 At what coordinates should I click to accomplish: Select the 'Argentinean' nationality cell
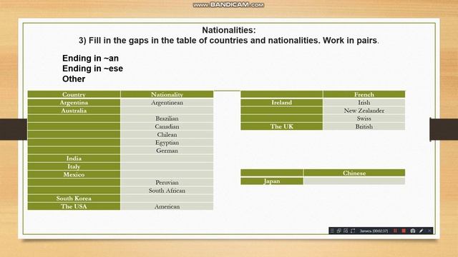tap(167, 103)
